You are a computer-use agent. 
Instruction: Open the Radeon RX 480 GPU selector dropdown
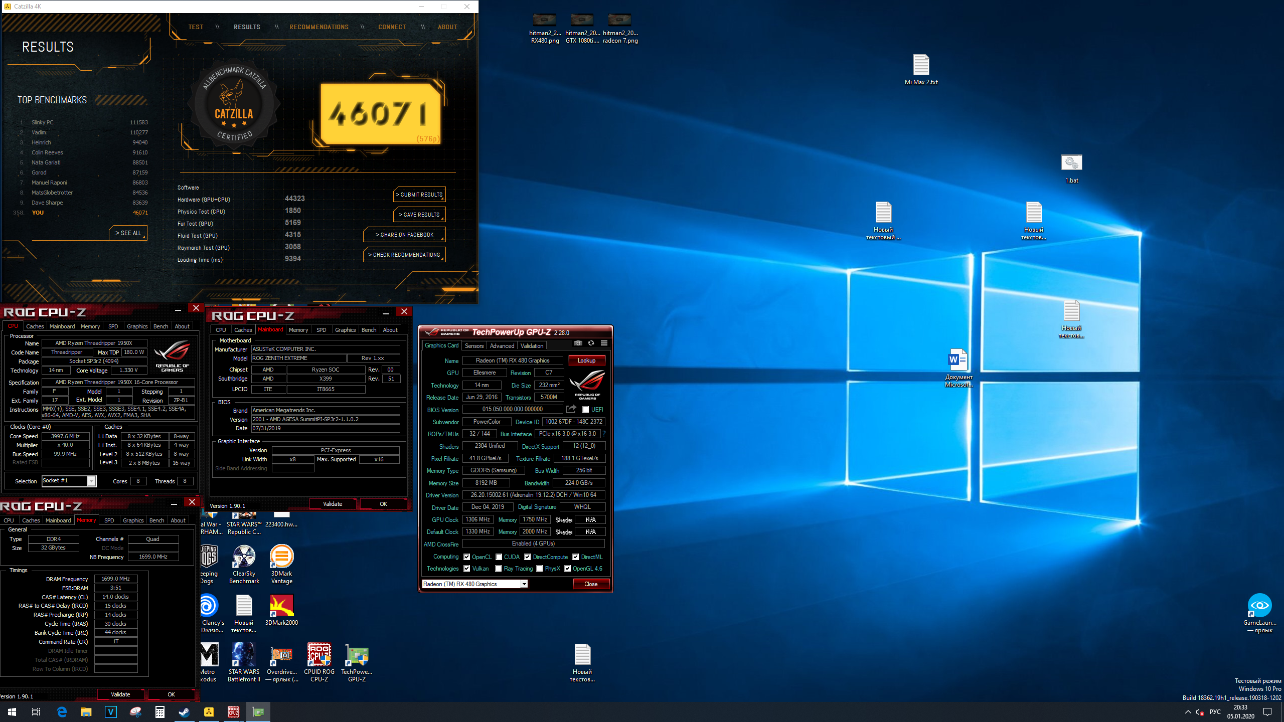point(474,584)
